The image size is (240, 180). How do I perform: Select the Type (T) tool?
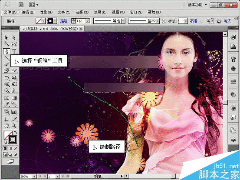coord(14,51)
